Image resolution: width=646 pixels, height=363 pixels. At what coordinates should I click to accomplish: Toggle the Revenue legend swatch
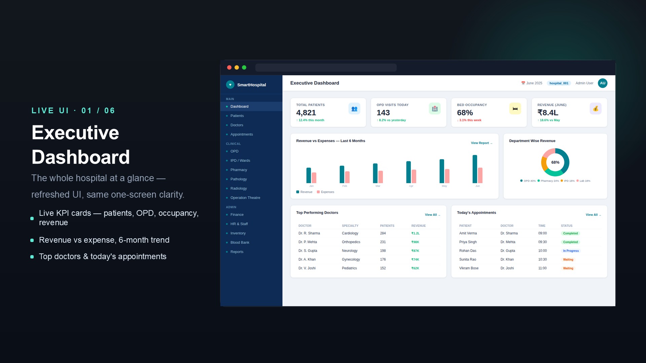tap(298, 192)
